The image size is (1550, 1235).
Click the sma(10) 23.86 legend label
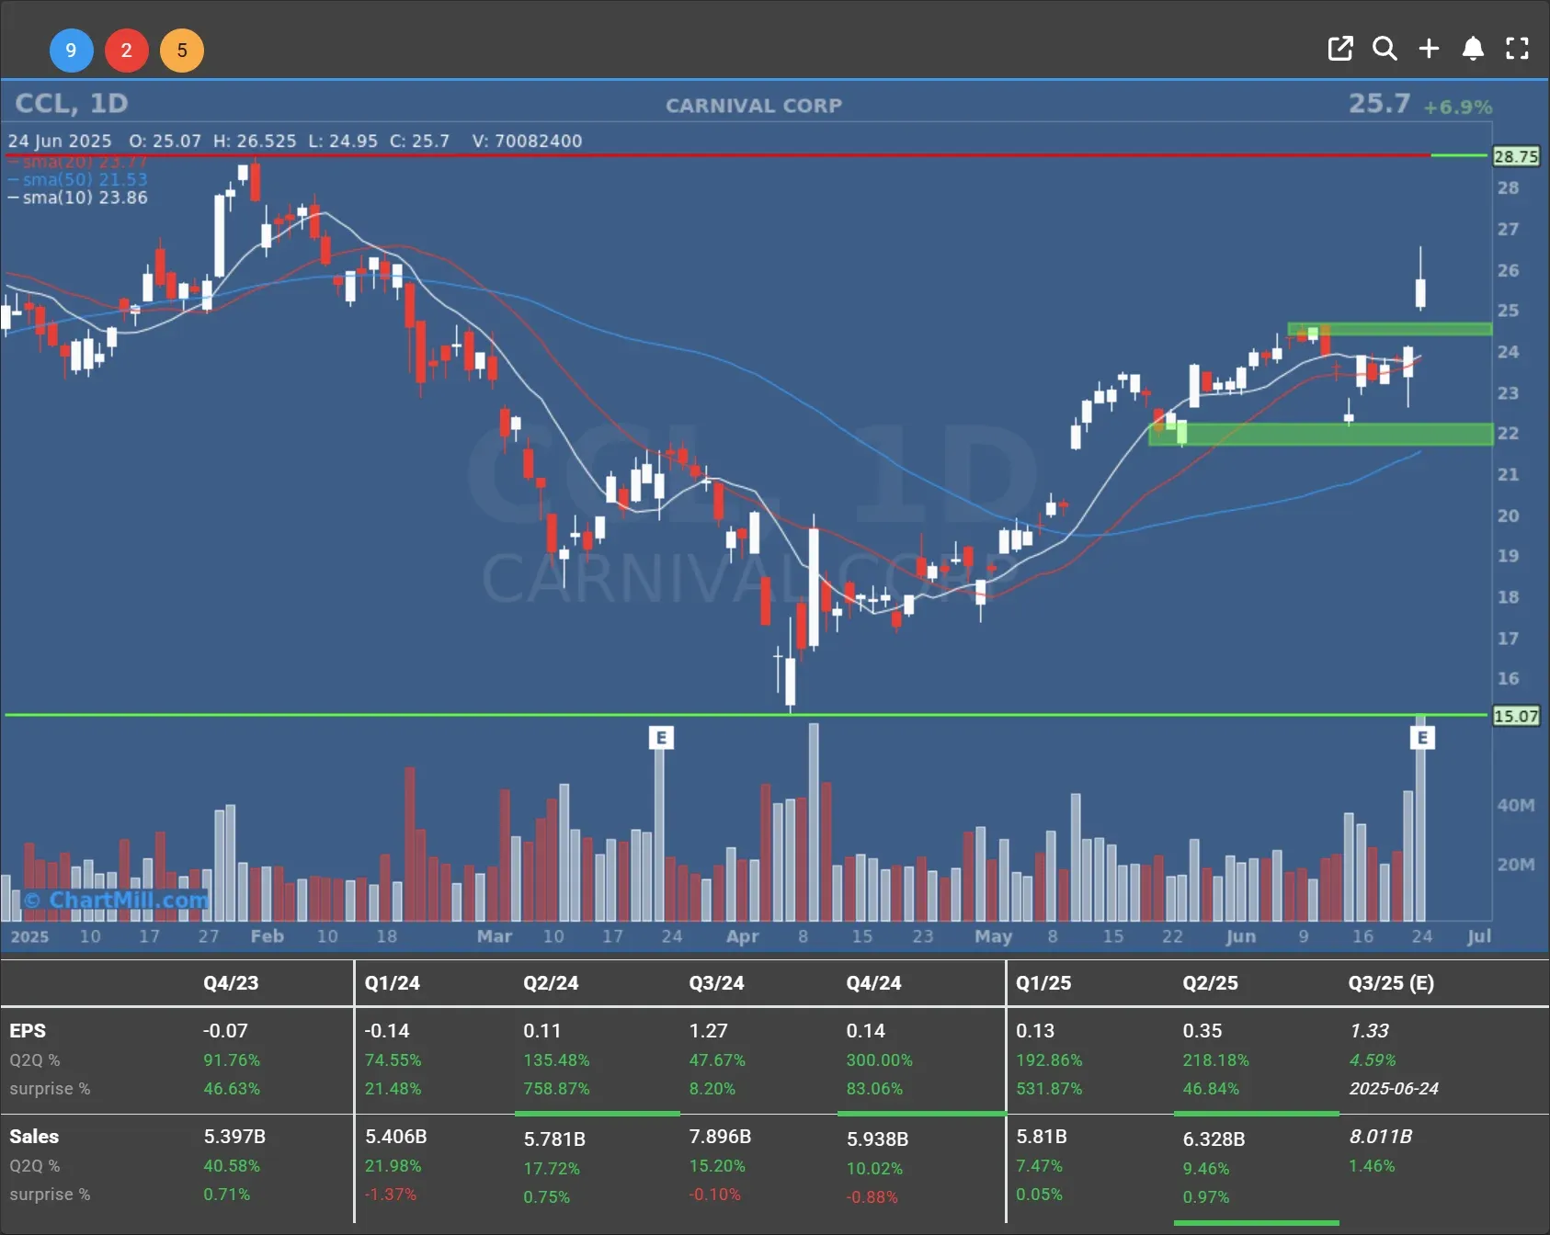coord(78,198)
